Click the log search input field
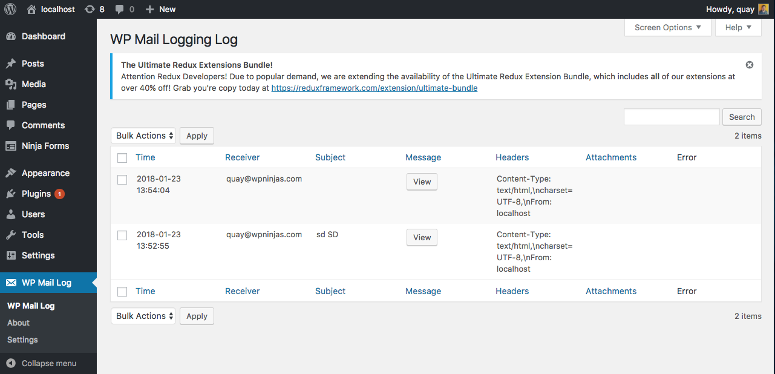Image resolution: width=775 pixels, height=374 pixels. [x=672, y=117]
